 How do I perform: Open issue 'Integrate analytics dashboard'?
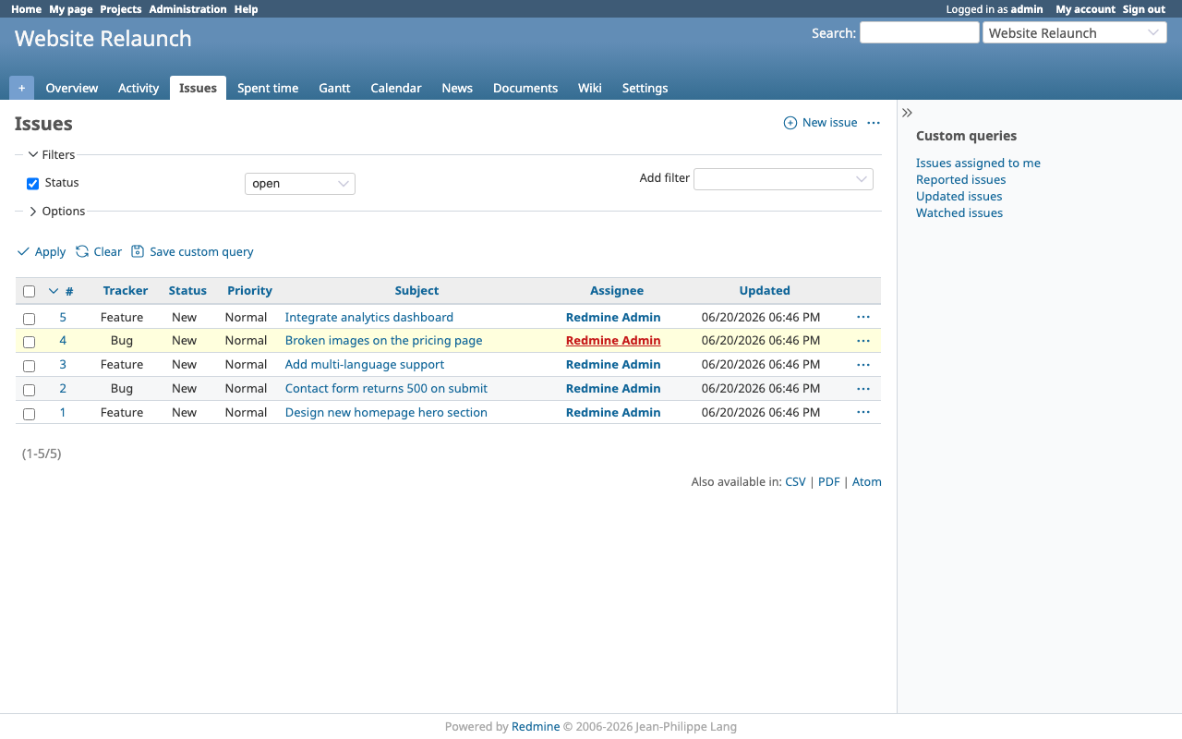coord(369,317)
